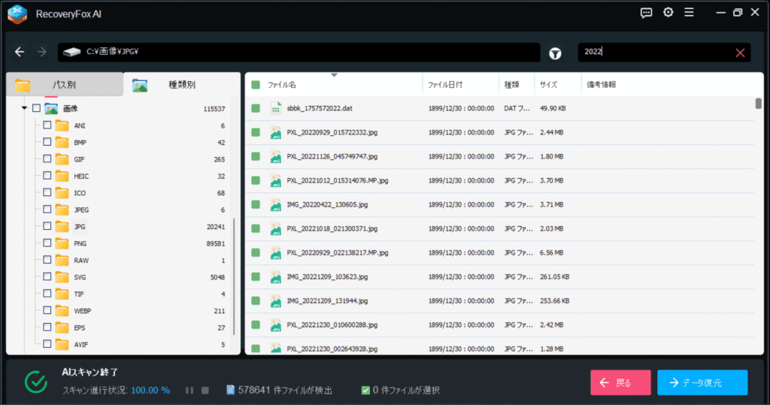
Task: Select file PXL_20220929_022138217.MP.jpg
Action: point(338,252)
